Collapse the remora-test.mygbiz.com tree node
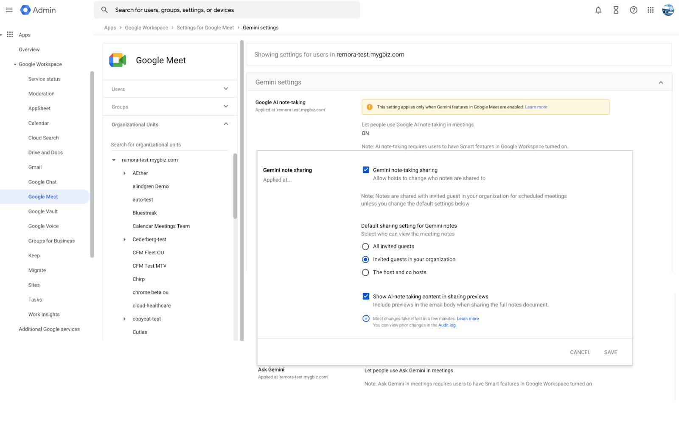Viewport: 679px width, 433px height. 114,160
